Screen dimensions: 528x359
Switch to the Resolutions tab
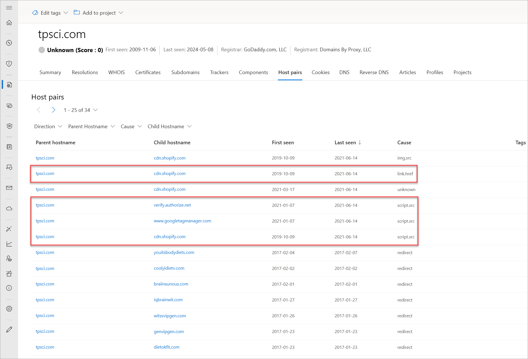(85, 72)
